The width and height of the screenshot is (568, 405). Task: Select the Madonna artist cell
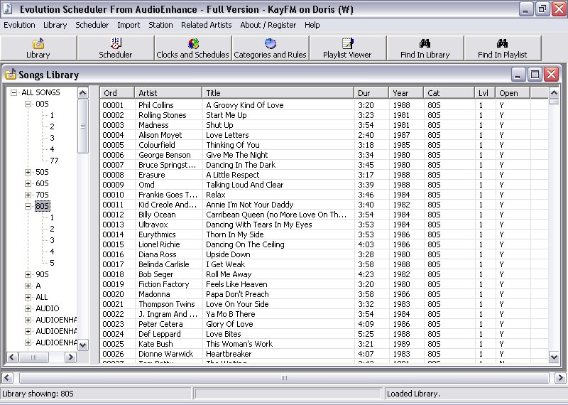[x=154, y=294]
